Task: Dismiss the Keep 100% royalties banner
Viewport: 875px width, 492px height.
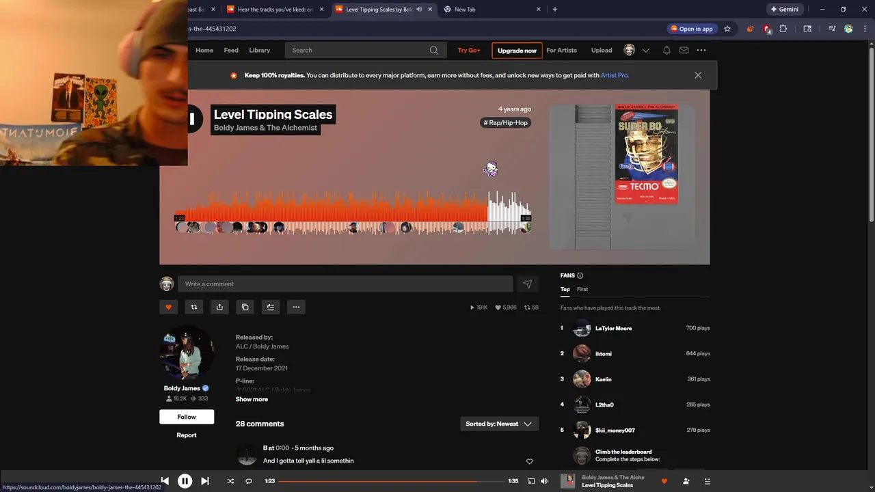Action: tap(698, 75)
